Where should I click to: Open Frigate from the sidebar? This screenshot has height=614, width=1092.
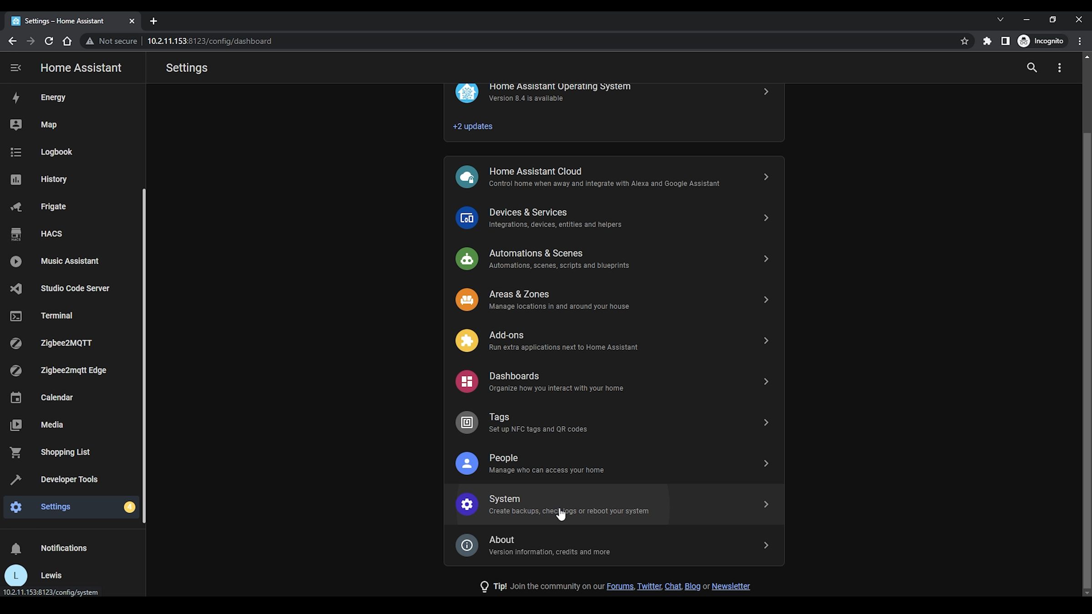[x=53, y=206]
